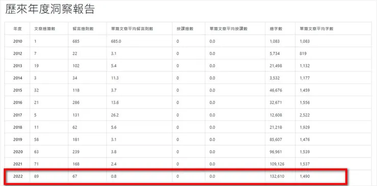
Task: Select the year cell 2021
Action: pos(17,164)
